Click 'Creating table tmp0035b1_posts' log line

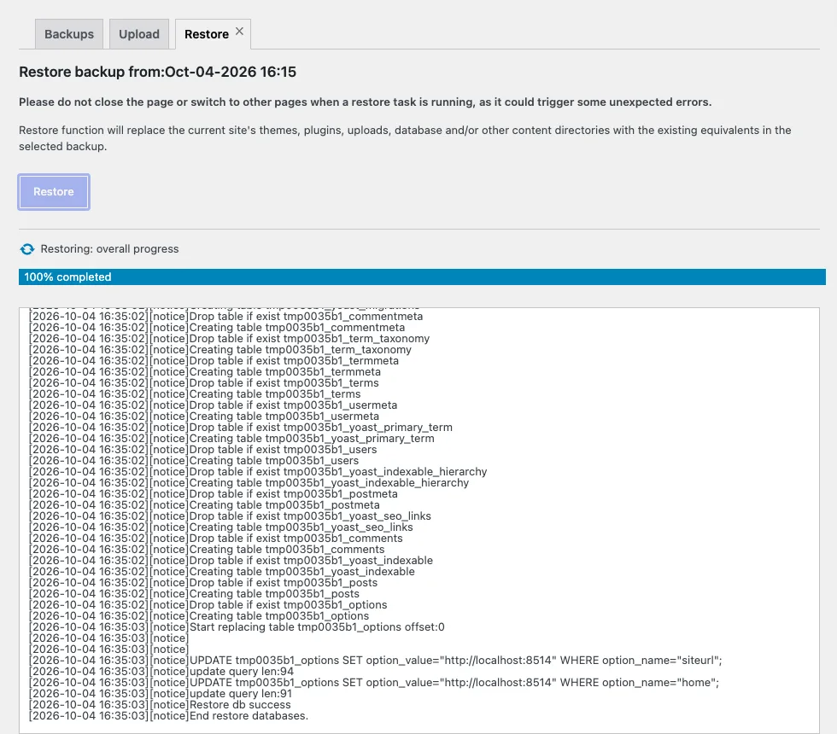click(x=195, y=594)
